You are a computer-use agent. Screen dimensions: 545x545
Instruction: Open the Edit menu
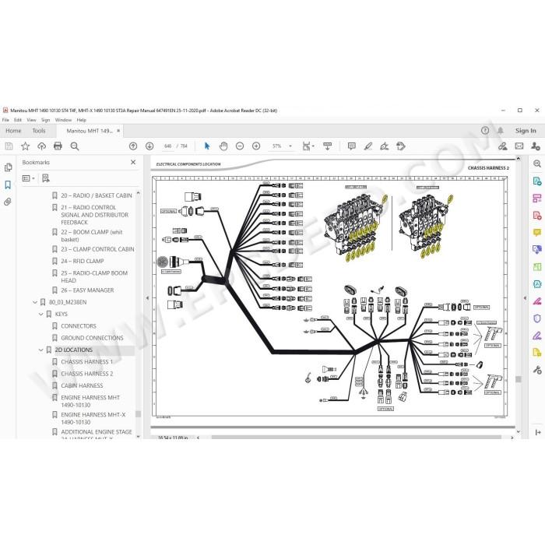pyautogui.click(x=18, y=120)
